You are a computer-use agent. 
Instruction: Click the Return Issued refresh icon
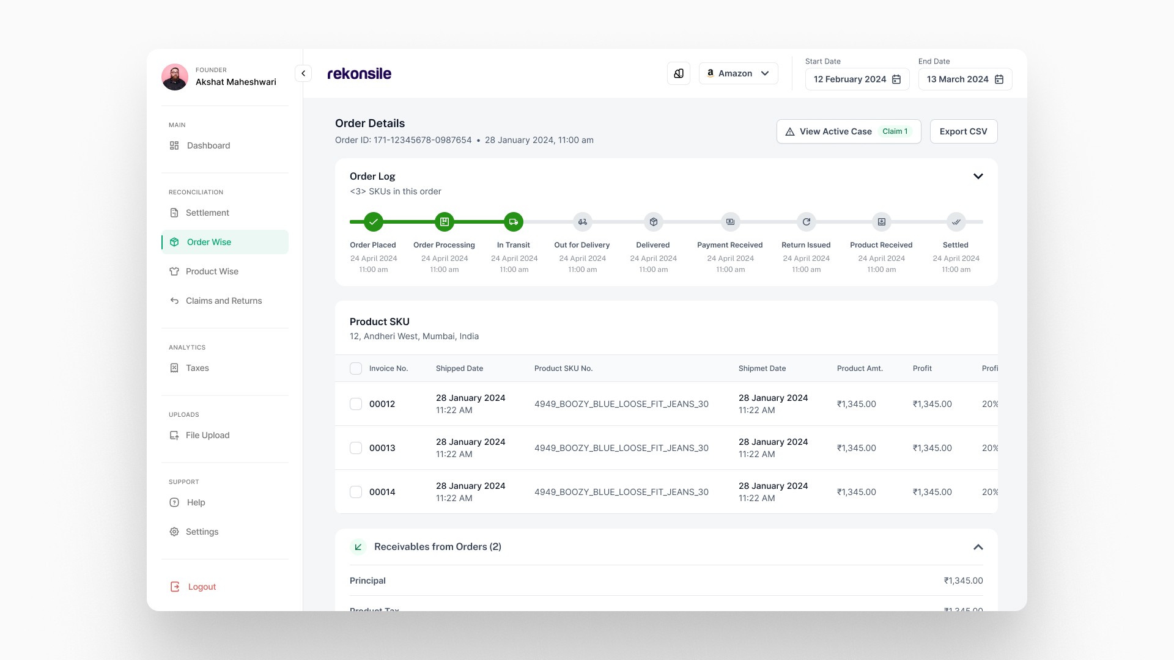point(807,222)
